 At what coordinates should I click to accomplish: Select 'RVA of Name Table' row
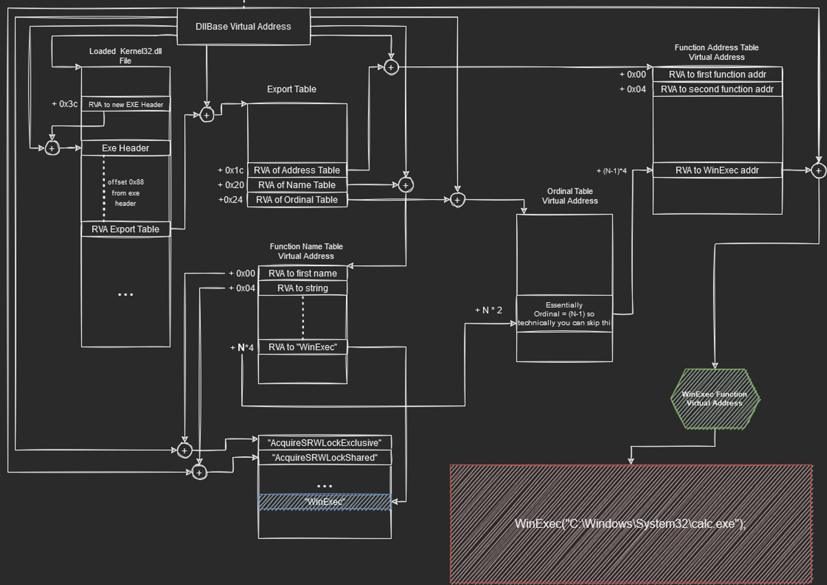297,185
